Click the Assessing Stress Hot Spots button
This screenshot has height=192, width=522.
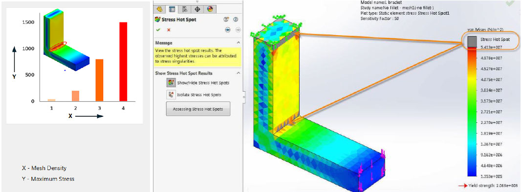tap(198, 109)
